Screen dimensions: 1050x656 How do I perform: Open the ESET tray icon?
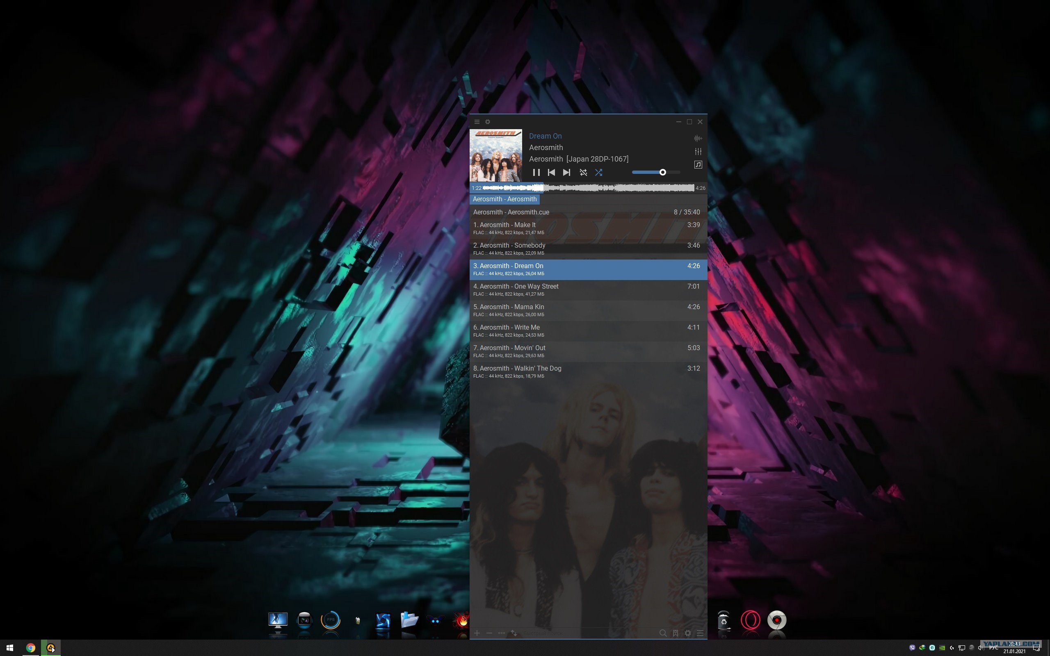932,648
